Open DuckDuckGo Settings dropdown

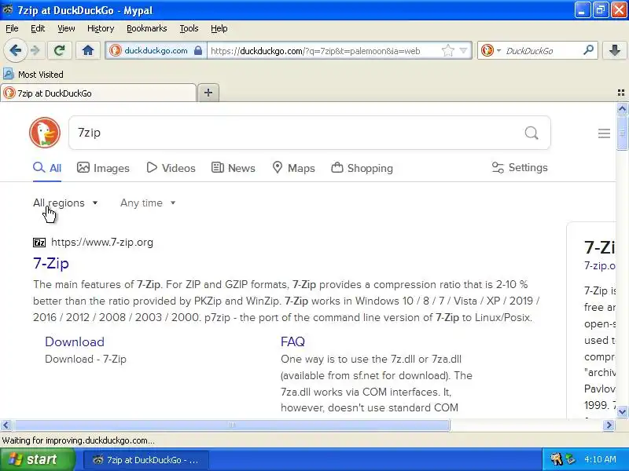pos(520,167)
